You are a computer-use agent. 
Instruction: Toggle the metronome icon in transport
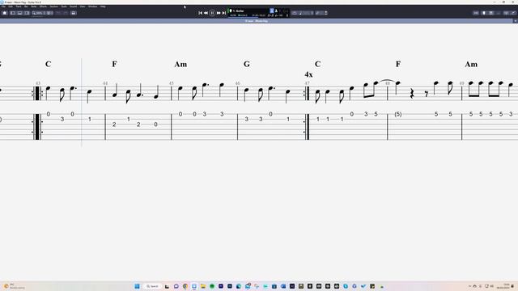click(x=277, y=11)
